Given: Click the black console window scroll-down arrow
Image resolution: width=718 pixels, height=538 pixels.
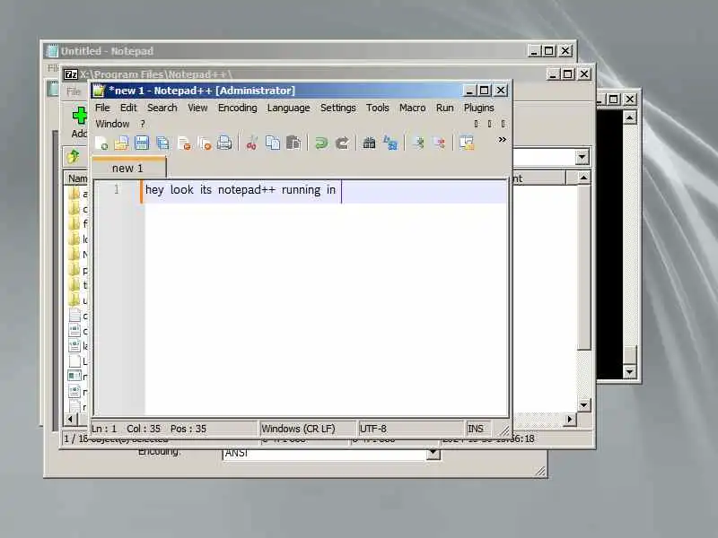Looking at the screenshot, I should pos(630,371).
